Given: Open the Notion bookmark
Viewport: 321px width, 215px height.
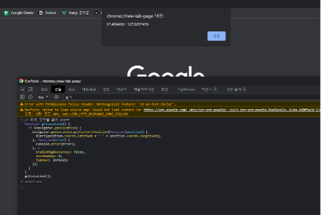Looking at the screenshot, I should 47,13.
